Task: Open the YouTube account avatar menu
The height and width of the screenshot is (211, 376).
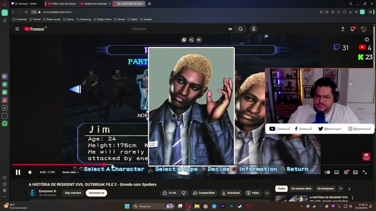Action: click(363, 29)
